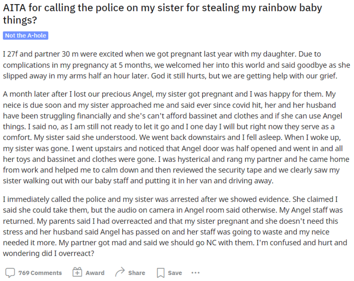Click the word 'things?' in the title
Image resolution: width=354 pixels, height=281 pixels.
pos(20,20)
